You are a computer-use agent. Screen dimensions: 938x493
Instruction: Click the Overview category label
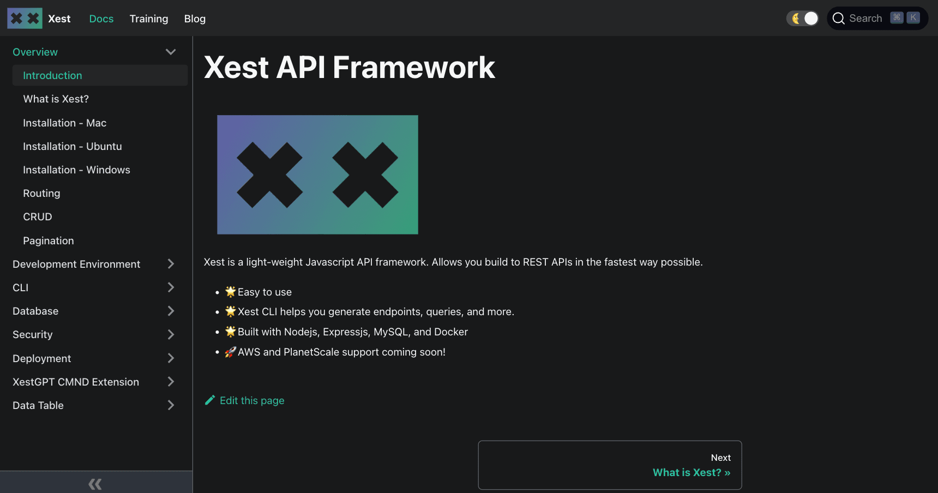[x=35, y=52]
